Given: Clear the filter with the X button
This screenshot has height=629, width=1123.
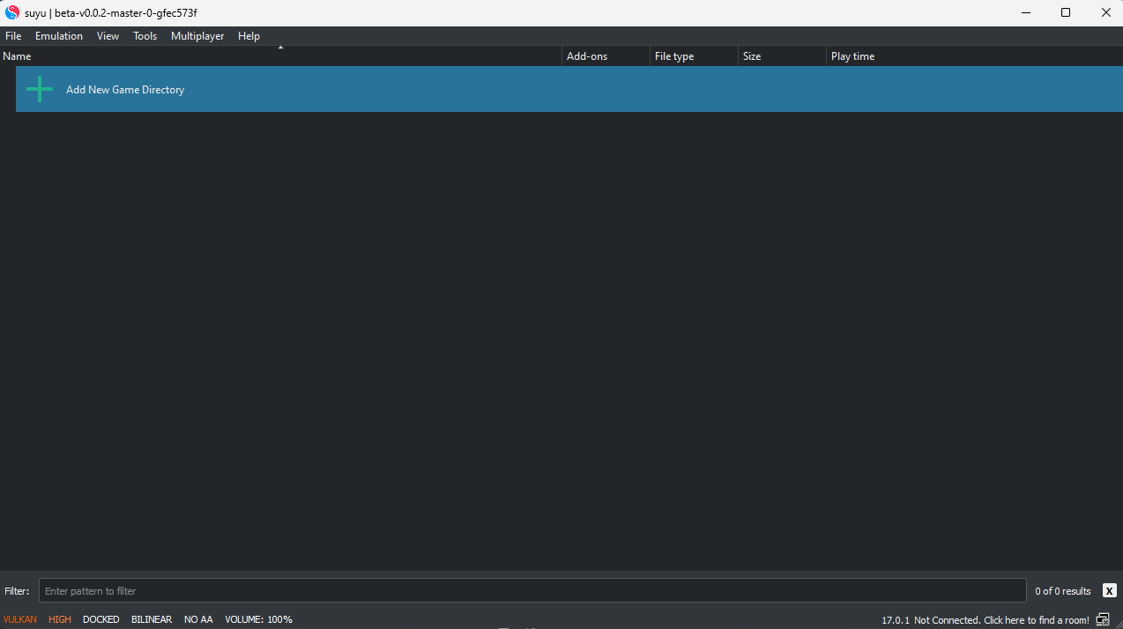Looking at the screenshot, I should [x=1109, y=590].
